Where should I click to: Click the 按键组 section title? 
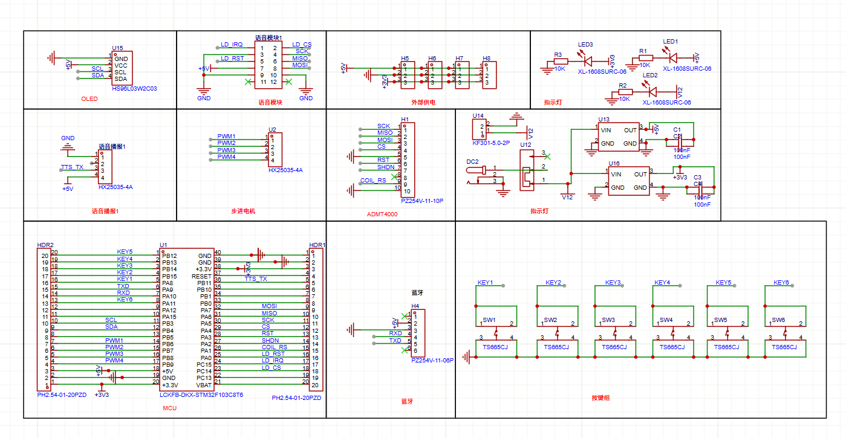(x=602, y=398)
